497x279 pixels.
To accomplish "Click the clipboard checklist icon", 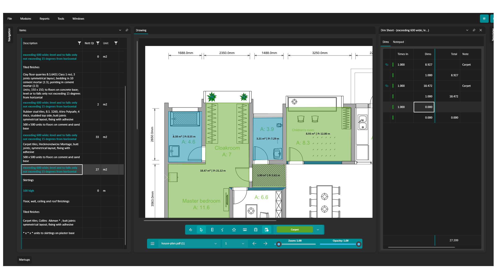I will (x=256, y=230).
